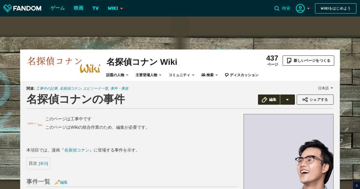Expand the 主要登場人物 menu
360x189 pixels.
click(x=148, y=75)
